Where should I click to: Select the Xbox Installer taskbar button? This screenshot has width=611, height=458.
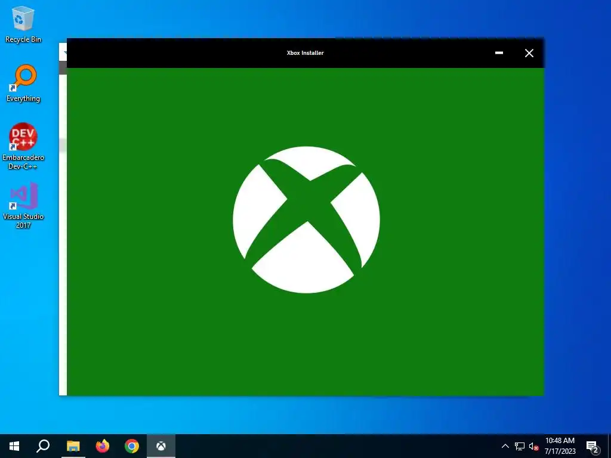[x=161, y=446]
